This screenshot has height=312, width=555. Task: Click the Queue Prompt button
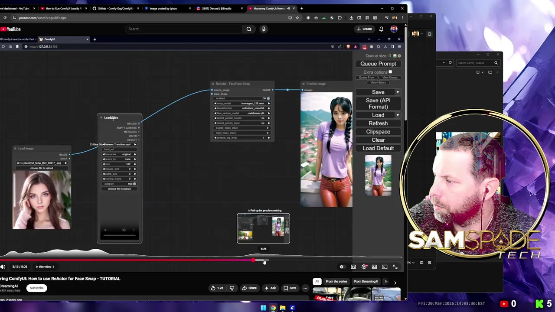click(x=378, y=64)
